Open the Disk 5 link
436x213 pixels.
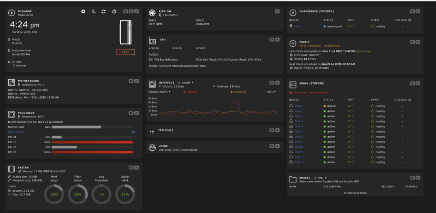pyautogui.click(x=299, y=132)
